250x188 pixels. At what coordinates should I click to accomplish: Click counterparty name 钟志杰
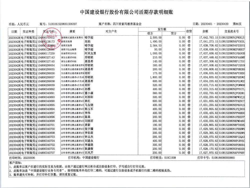coord(89,137)
